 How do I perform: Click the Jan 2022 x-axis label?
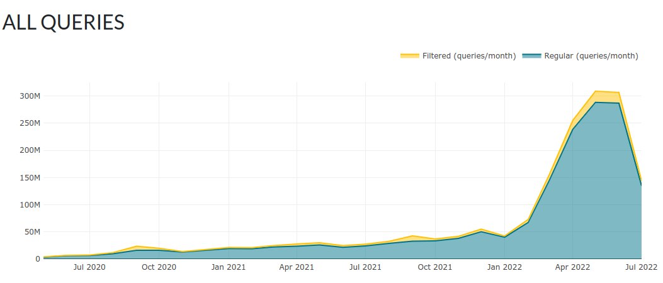pyautogui.click(x=505, y=267)
